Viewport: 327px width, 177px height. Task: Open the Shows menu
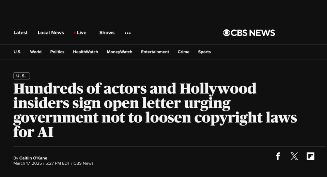(x=107, y=33)
